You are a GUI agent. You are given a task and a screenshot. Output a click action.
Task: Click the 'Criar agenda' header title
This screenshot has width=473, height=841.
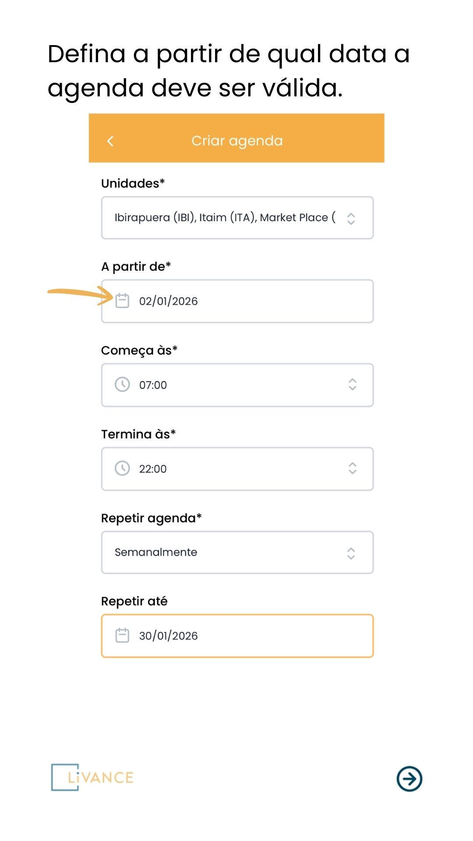tap(237, 141)
